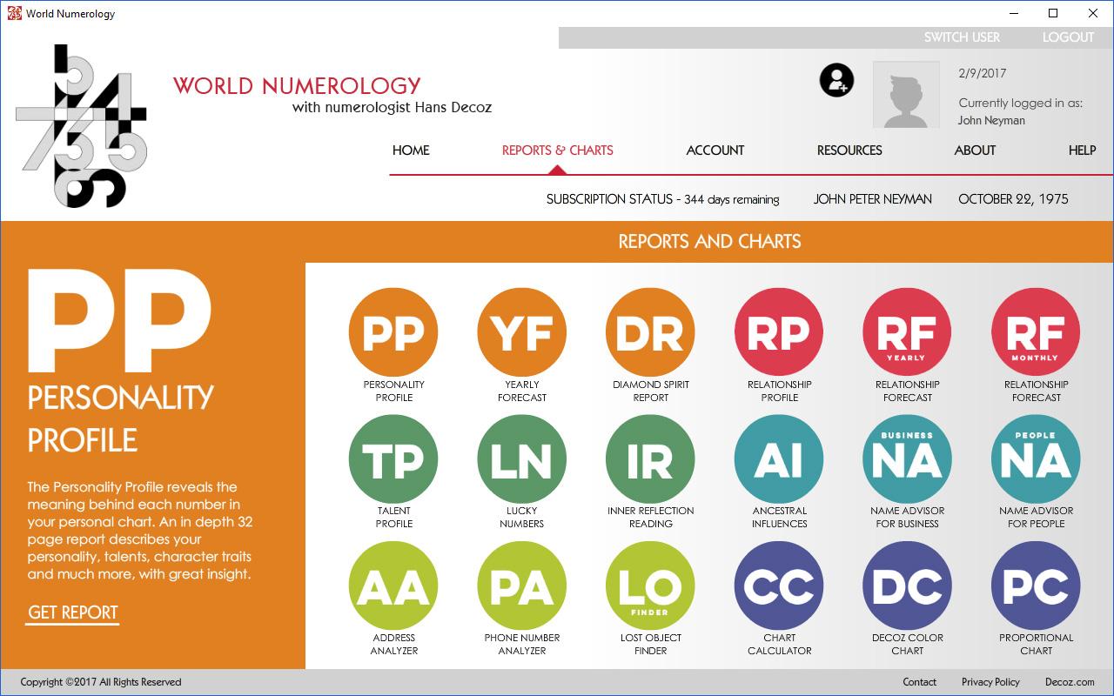Click the GET REPORT link
1114x696 pixels.
tap(72, 613)
